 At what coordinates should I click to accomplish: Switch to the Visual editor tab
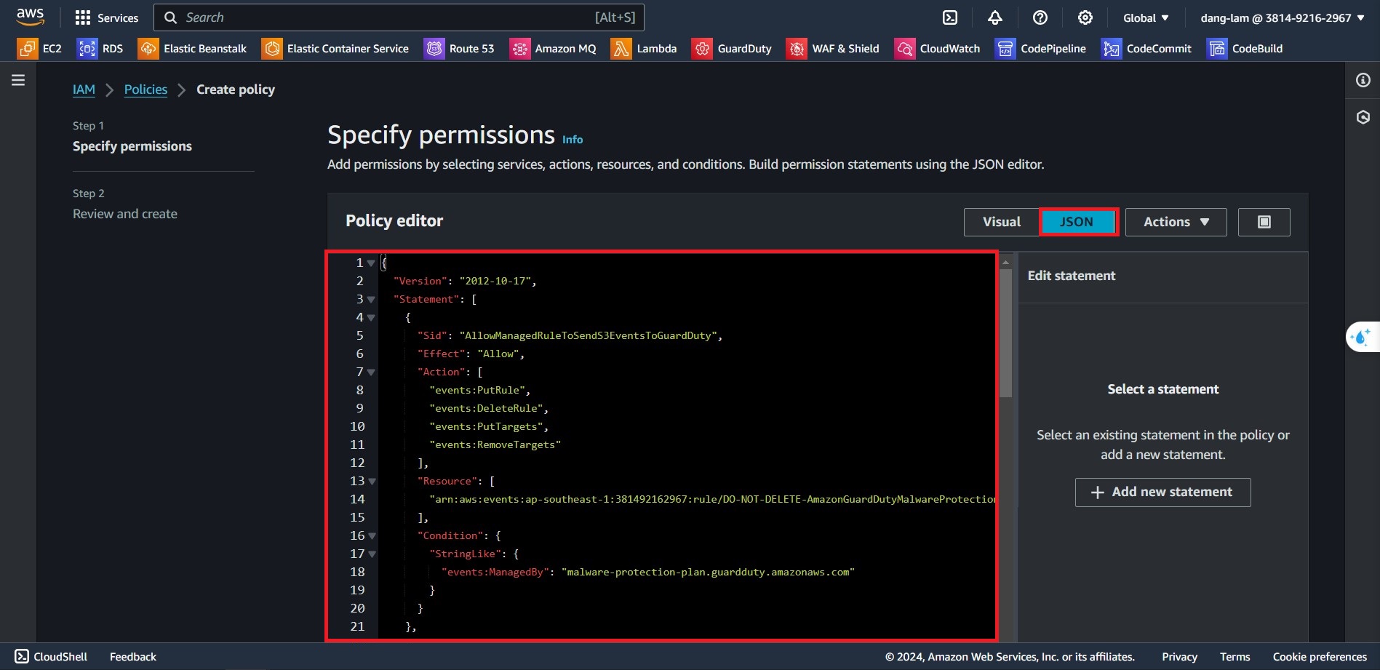[x=1001, y=222]
